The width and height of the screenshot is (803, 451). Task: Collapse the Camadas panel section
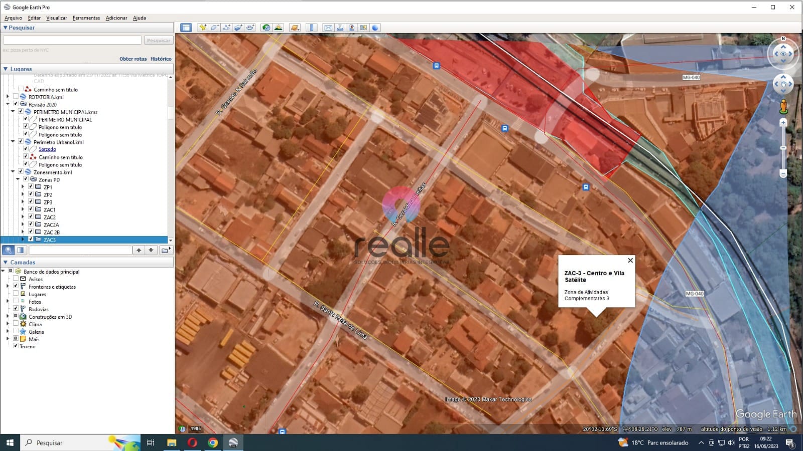6,262
